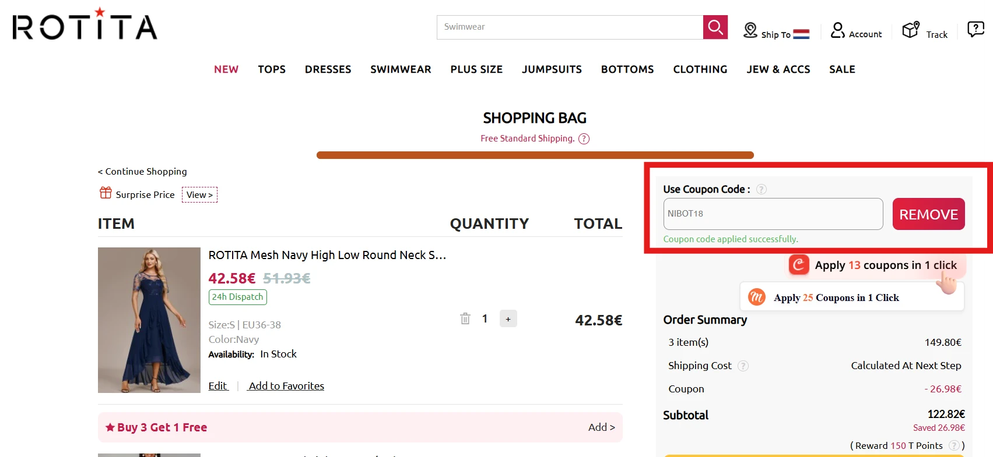
Task: Click the quantity value 1
Action: point(485,318)
